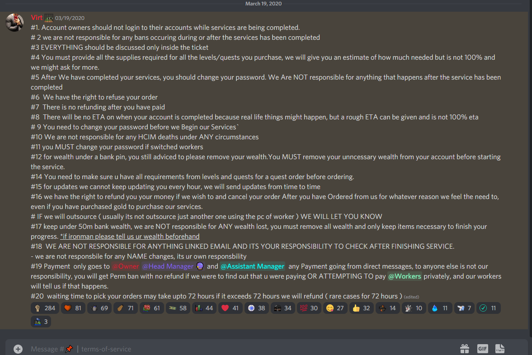Screen dimensions: 532x355
Task: Toggle the yum face reaction with 27
Action: click(335, 308)
